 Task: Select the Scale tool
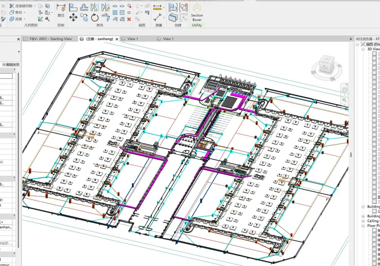122,13
